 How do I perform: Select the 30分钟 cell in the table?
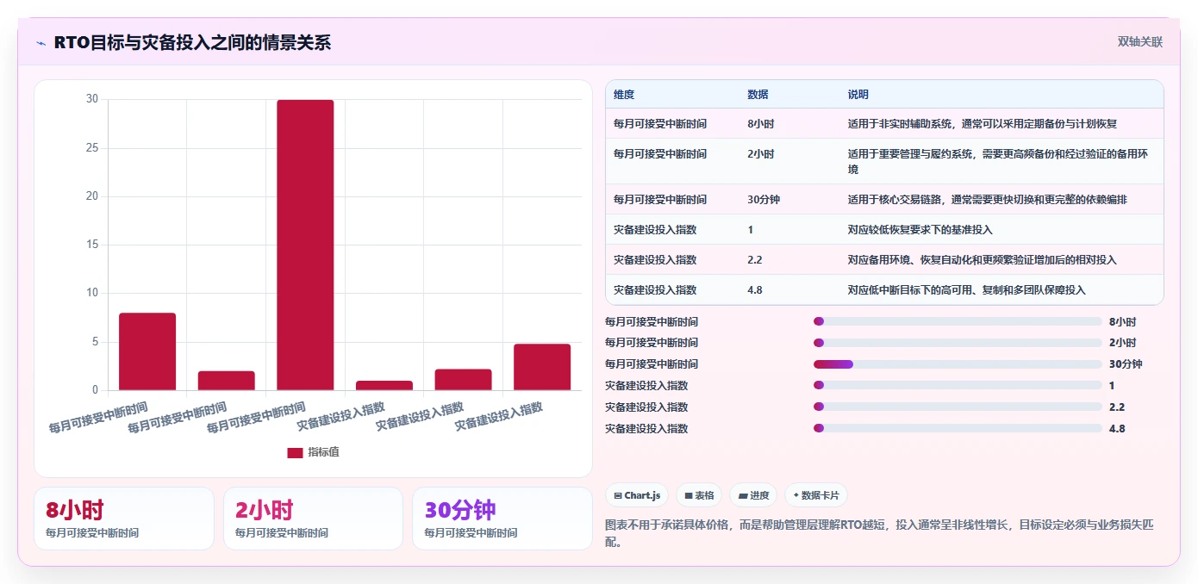(764, 200)
